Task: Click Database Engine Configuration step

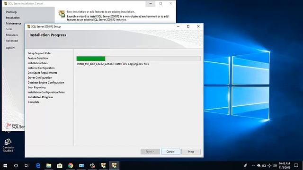Action: (46, 83)
